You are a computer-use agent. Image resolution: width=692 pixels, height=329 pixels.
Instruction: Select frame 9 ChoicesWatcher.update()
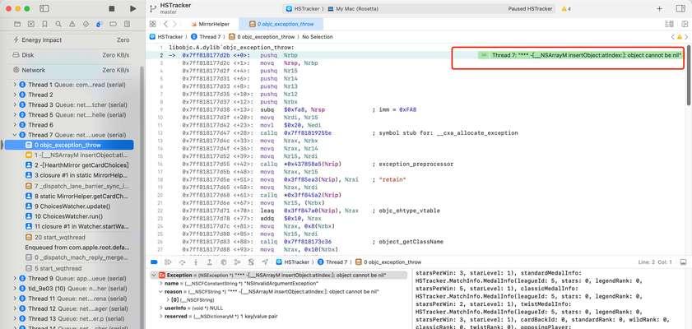tap(69, 206)
